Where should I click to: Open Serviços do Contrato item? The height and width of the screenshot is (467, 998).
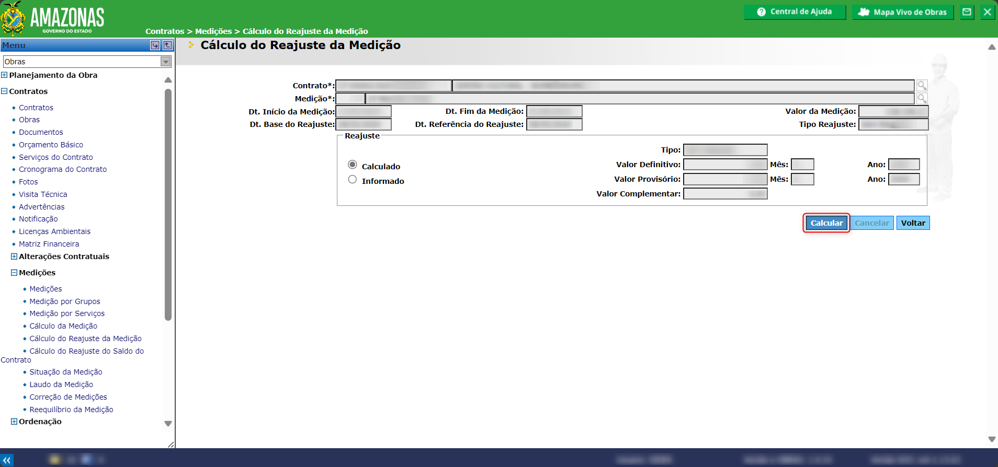coord(56,157)
